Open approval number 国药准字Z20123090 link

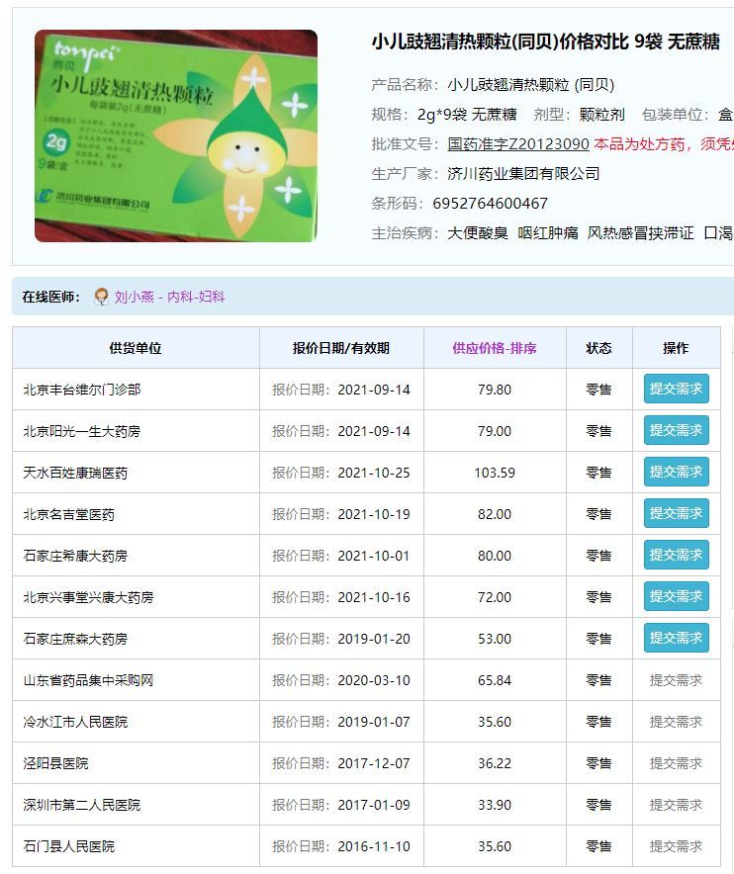click(518, 143)
